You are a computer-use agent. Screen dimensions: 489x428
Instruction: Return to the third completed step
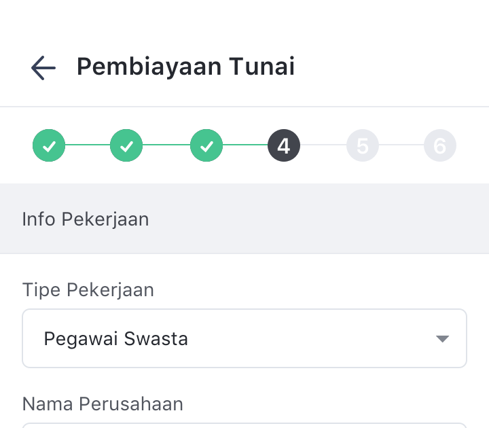[x=206, y=145]
